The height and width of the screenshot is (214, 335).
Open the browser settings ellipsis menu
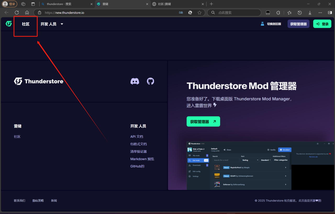point(320,13)
